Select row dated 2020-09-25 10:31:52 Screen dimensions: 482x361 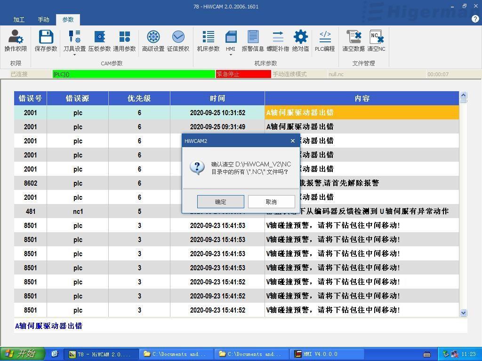(236, 113)
